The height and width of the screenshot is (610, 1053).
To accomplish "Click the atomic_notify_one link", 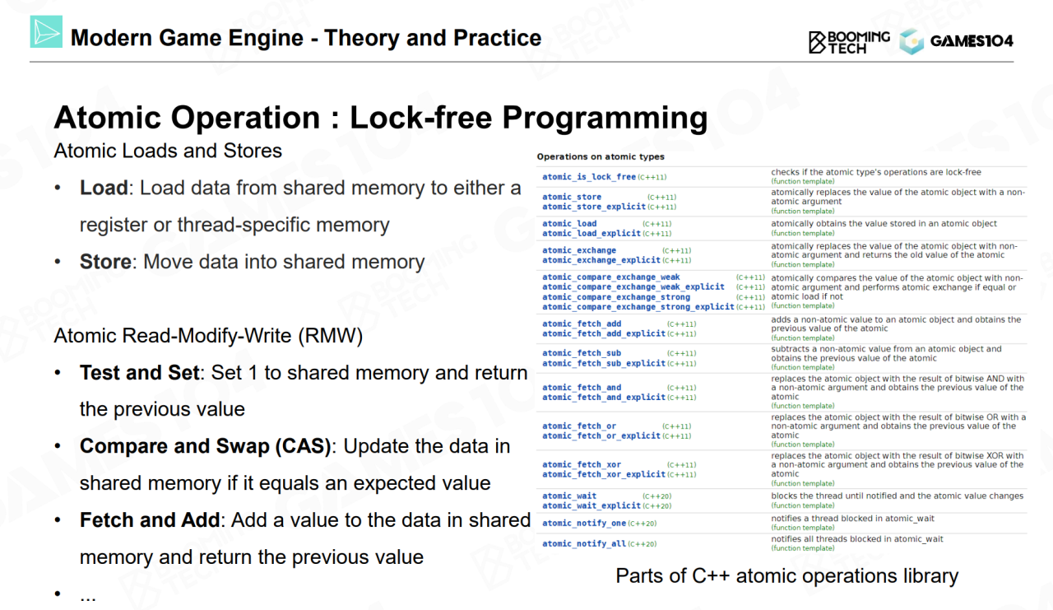I will pyautogui.click(x=584, y=524).
